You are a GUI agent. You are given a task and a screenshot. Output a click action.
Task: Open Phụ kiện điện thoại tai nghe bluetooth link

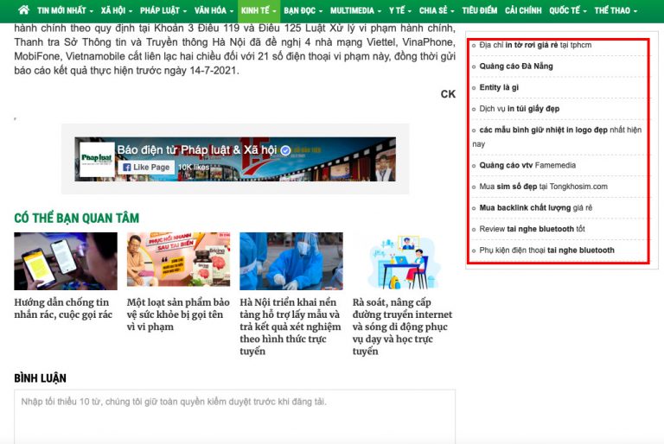click(x=546, y=251)
